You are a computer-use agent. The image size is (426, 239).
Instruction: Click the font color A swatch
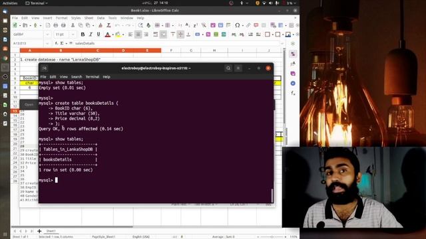108,35
